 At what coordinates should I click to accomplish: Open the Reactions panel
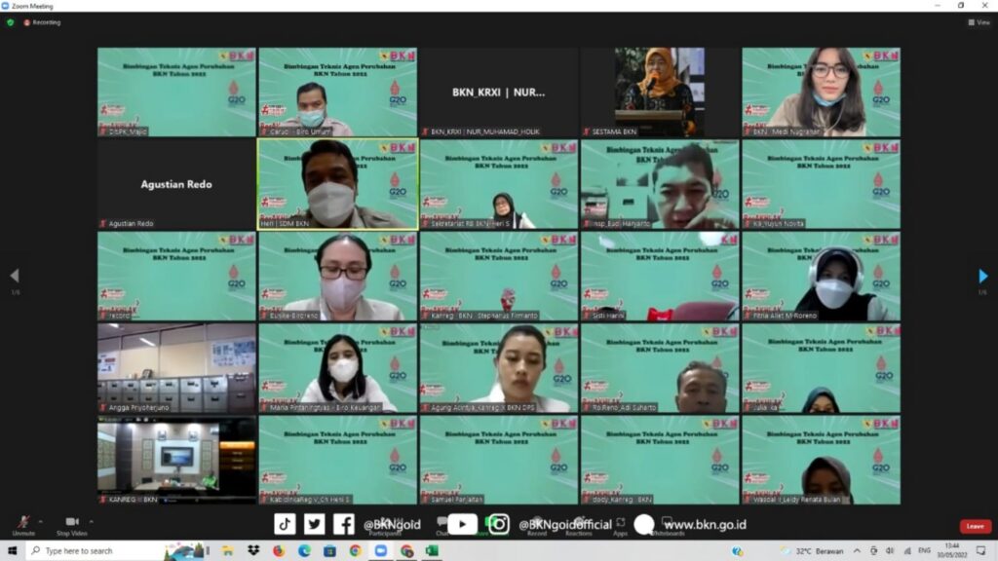578,525
